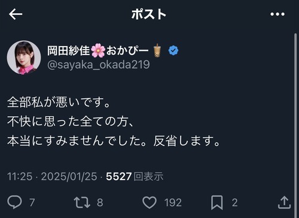This screenshot has height=218, width=299.
Task: Open the three-dot more options menu
Action: click(277, 14)
